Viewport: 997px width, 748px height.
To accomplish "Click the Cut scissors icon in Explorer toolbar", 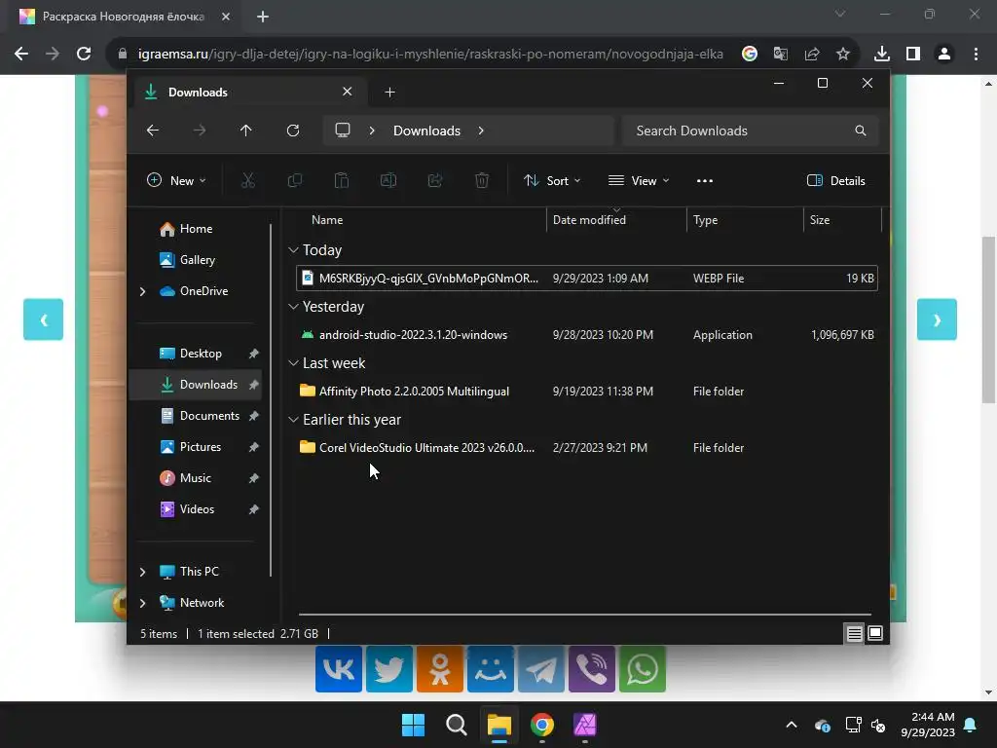I will pos(248,180).
